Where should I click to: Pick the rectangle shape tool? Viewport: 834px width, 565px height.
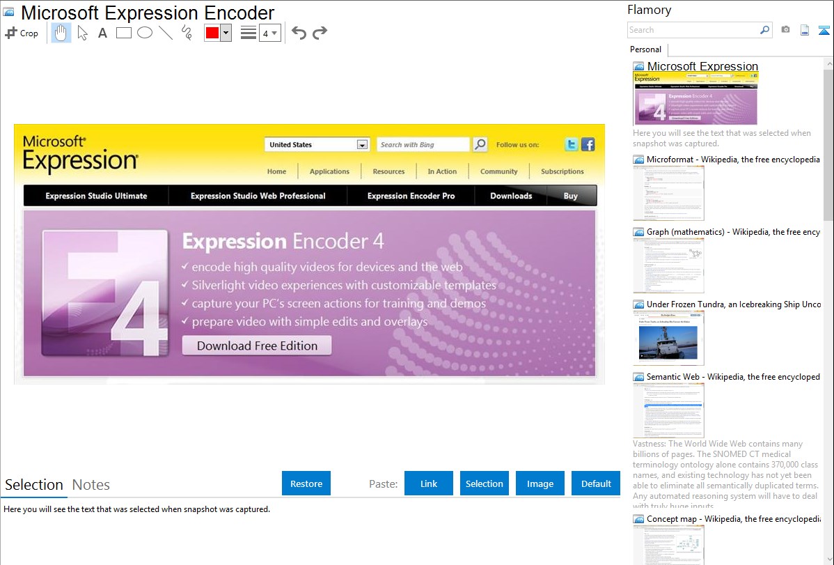[x=123, y=33]
